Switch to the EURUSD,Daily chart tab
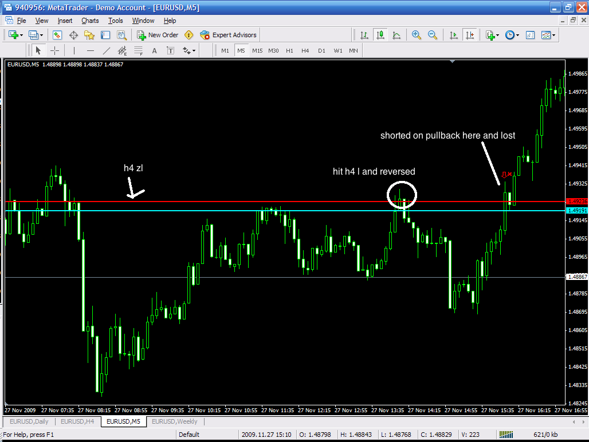The image size is (589, 442). click(29, 421)
